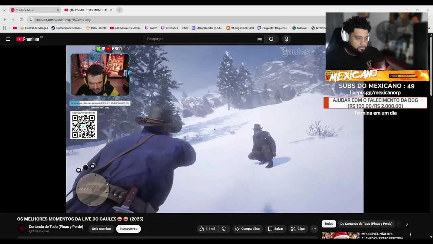Open options menu for recommended video
This screenshot has width=433, height=244.
point(411,235)
